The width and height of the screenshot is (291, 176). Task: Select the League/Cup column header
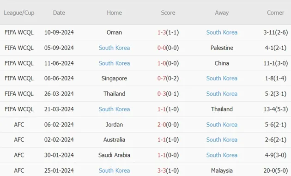(19, 12)
